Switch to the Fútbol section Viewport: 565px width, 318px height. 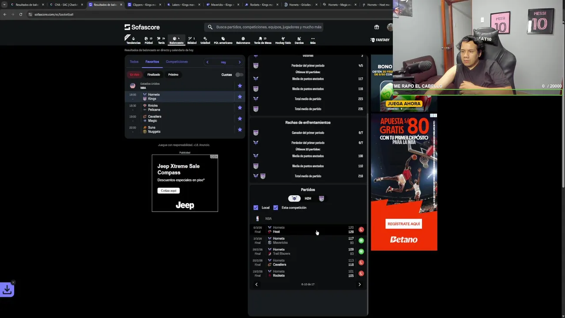pyautogui.click(x=149, y=40)
